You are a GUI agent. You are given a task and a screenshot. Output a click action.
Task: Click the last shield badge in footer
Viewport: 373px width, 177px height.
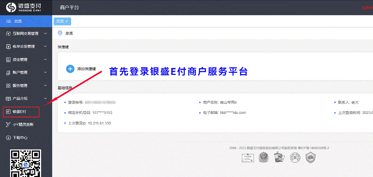coord(310,158)
